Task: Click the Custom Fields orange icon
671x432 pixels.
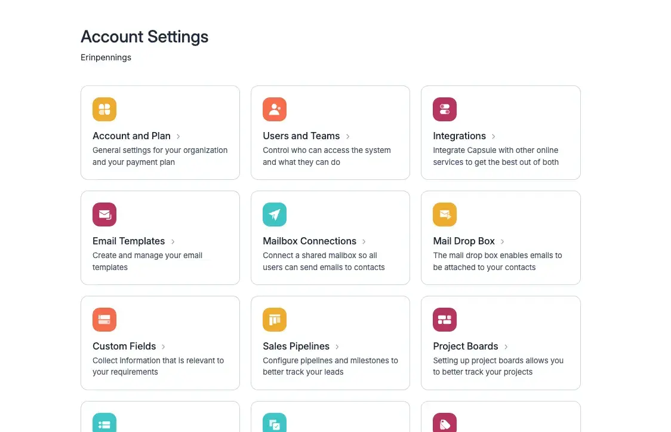Action: (104, 320)
